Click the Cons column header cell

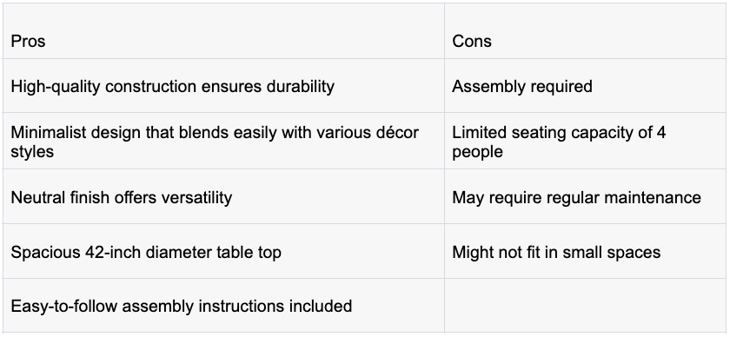click(586, 31)
